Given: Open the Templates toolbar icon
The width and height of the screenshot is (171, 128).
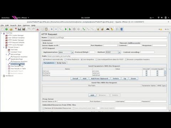Looking at the screenshot, I should (x=6, y=29).
